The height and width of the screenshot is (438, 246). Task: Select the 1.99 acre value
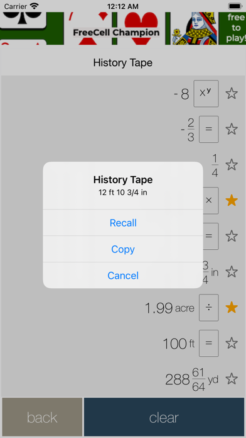(169, 308)
